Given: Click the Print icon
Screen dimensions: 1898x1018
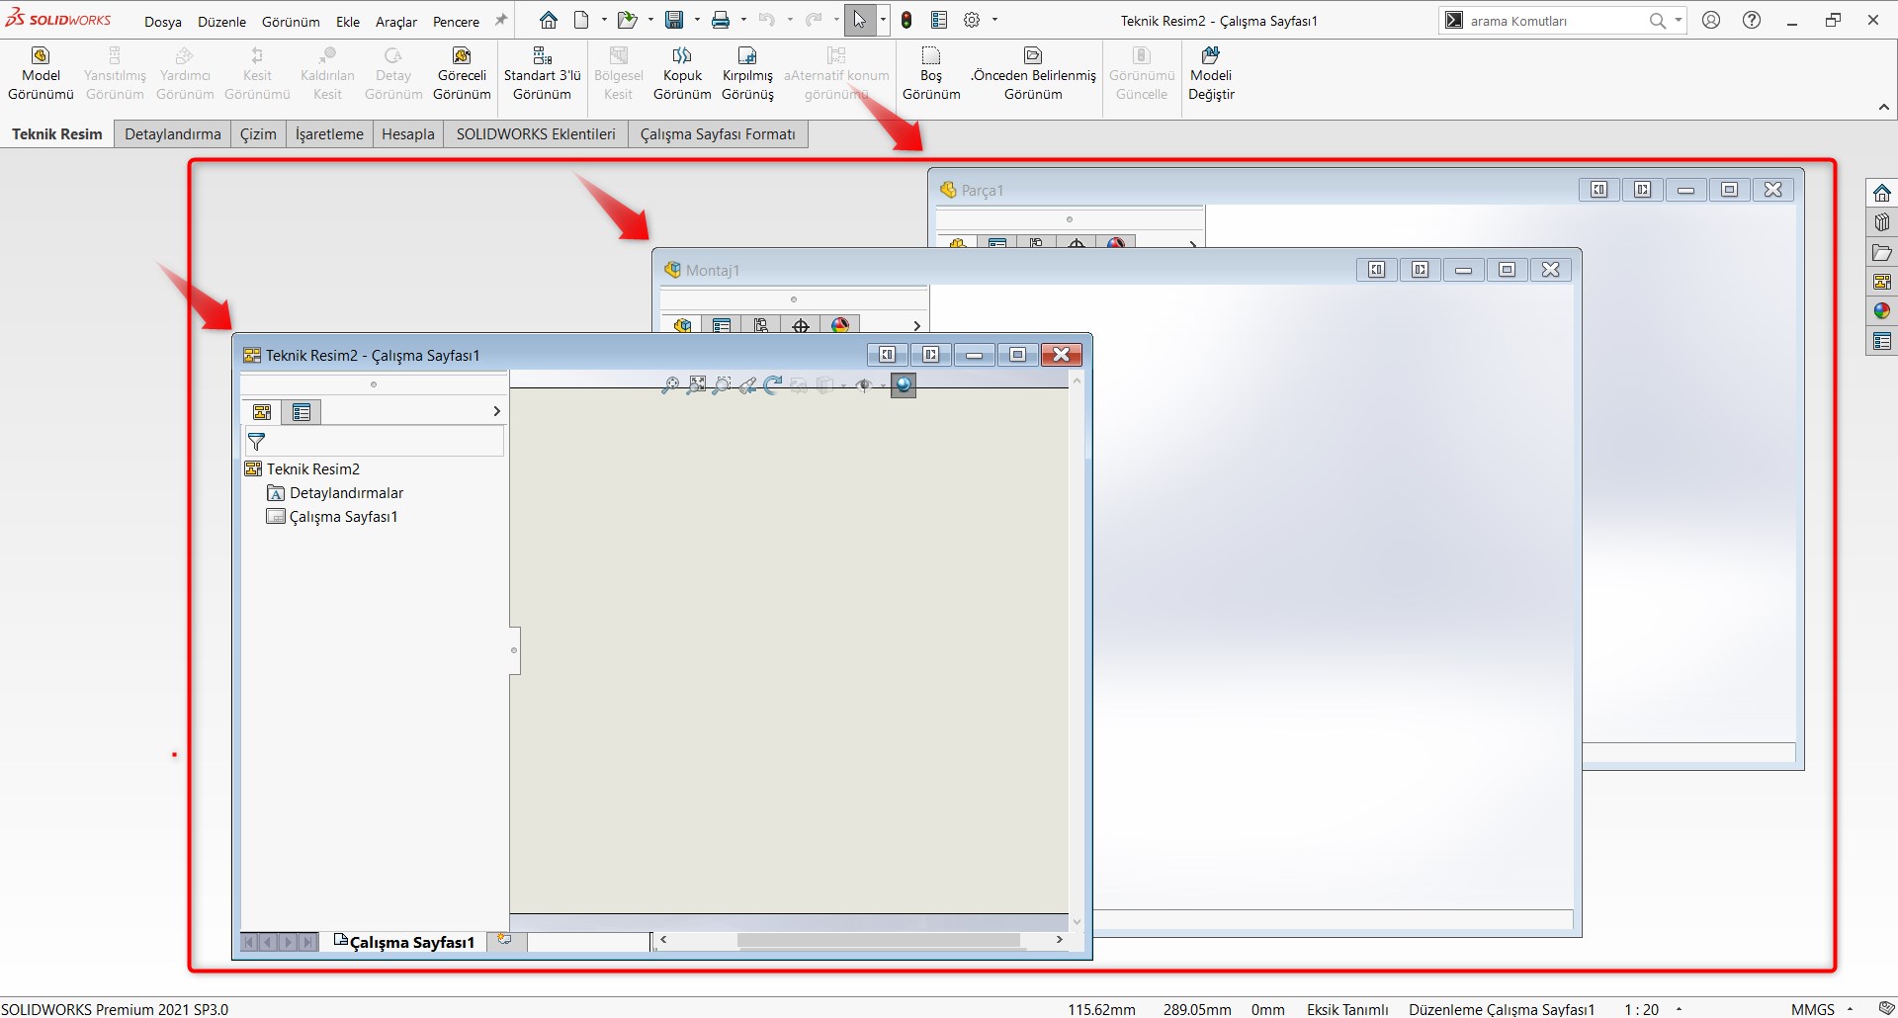Looking at the screenshot, I should point(721,20).
